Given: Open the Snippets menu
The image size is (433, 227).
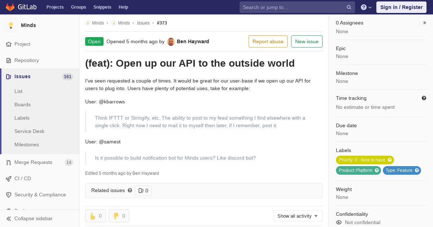Looking at the screenshot, I should point(102,7).
